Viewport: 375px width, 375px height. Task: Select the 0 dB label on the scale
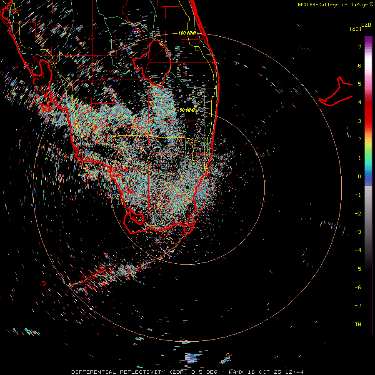coord(360,177)
